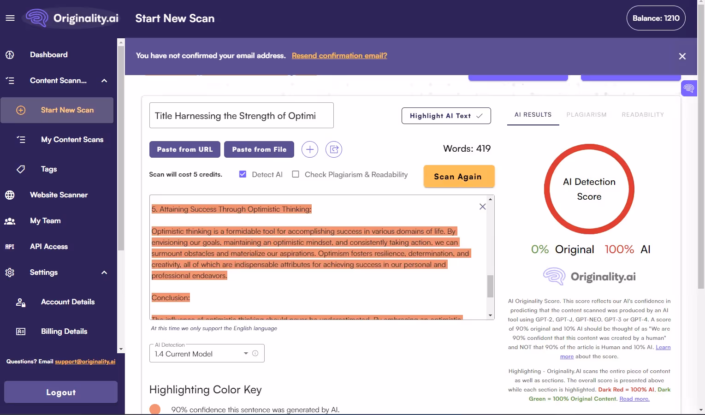
Task: Click the Scan Again button
Action: click(459, 177)
